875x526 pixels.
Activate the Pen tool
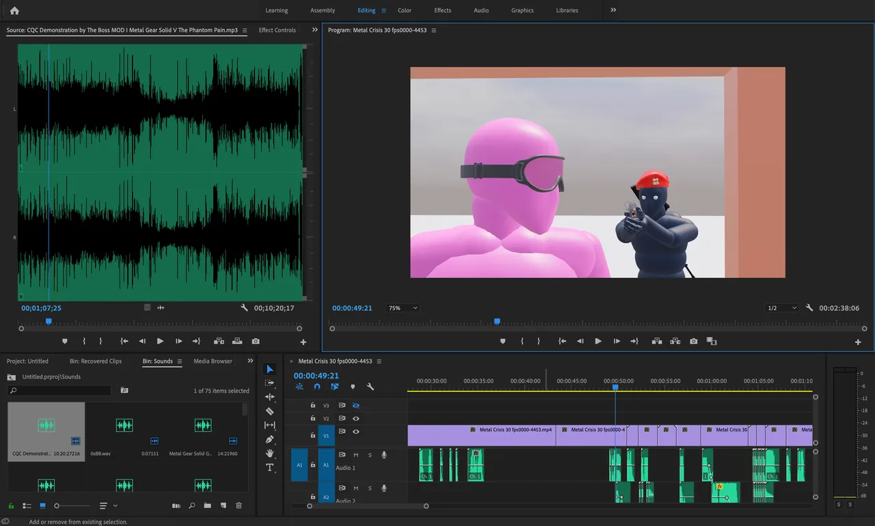269,439
